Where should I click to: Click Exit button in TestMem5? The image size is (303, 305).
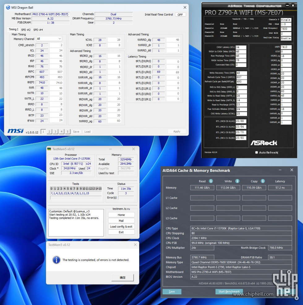pyautogui.click(x=121, y=232)
